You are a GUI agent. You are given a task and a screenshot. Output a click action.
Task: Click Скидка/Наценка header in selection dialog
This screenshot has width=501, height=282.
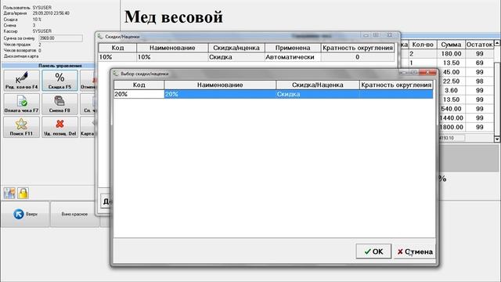click(318, 85)
